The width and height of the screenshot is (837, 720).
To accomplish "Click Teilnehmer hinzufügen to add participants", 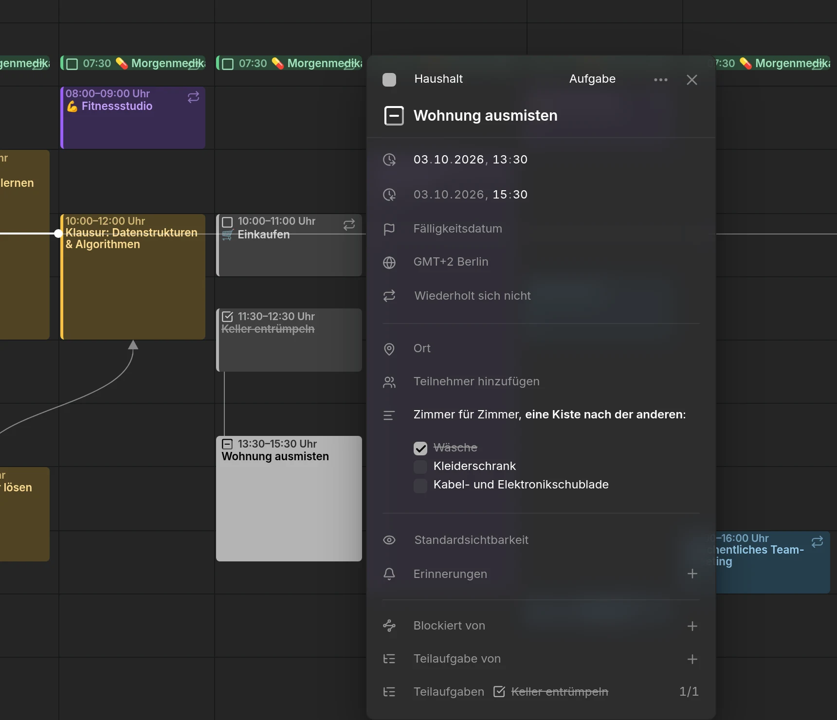I will [476, 381].
